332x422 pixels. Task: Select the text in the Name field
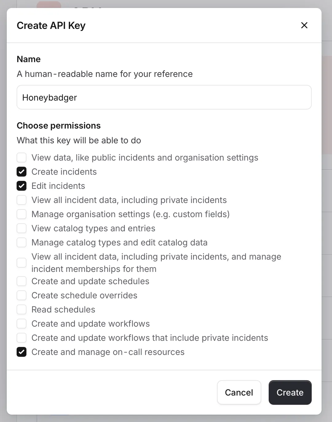(x=49, y=98)
